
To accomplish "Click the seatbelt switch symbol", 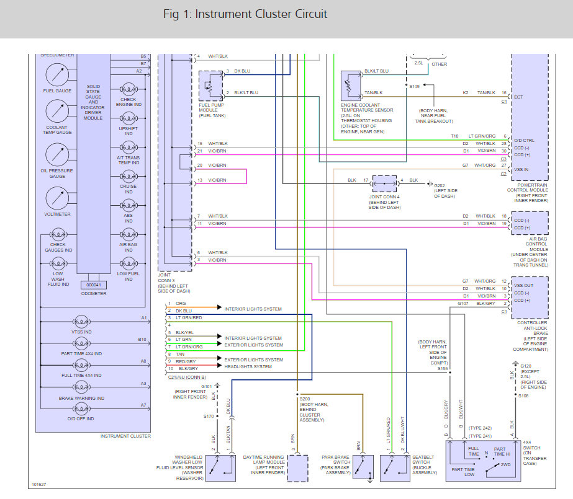I will pyautogui.click(x=395, y=468).
